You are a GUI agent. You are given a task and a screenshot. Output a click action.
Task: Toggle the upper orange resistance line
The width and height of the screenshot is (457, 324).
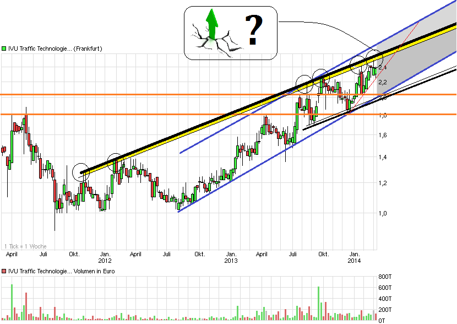tap(165, 95)
